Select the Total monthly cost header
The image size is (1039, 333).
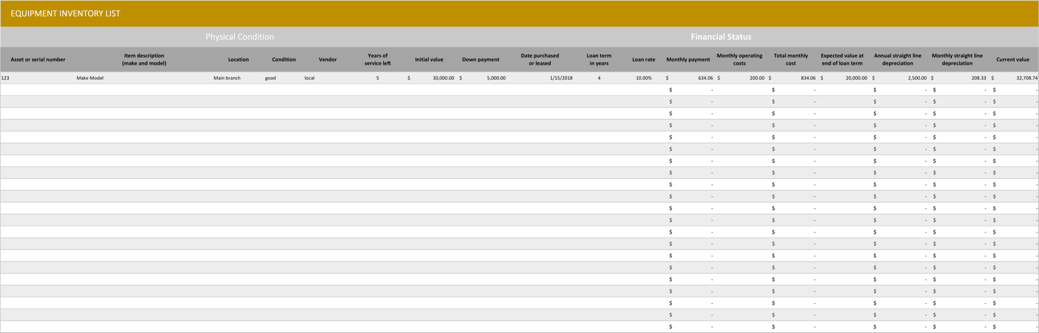pyautogui.click(x=791, y=60)
